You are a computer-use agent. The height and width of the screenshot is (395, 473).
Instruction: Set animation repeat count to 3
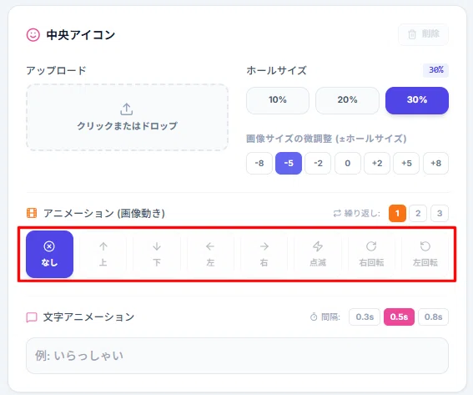440,213
